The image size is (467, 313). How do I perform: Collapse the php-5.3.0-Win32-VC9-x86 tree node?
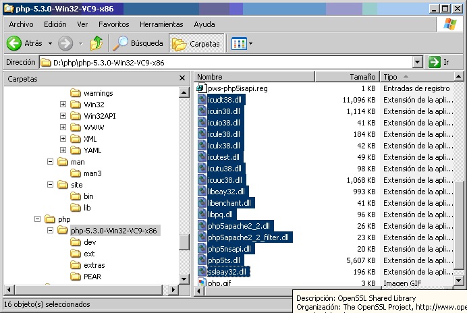click(x=50, y=230)
